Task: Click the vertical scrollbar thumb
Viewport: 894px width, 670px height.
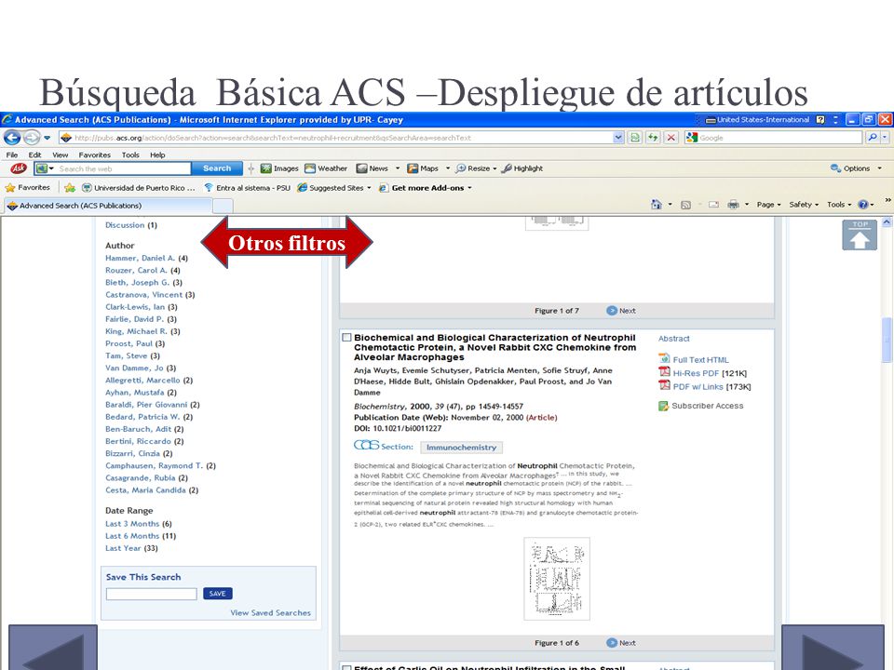Action: (886, 340)
